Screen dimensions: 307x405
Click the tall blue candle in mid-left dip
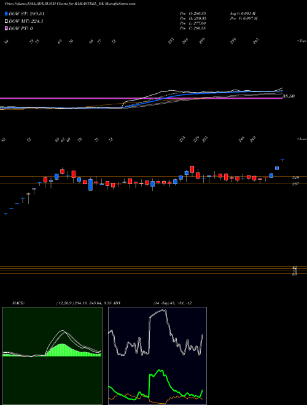(x=90, y=185)
